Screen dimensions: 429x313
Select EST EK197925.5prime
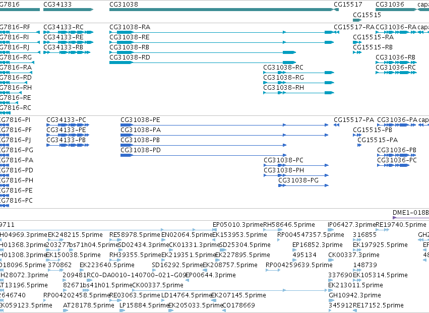point(357,250)
